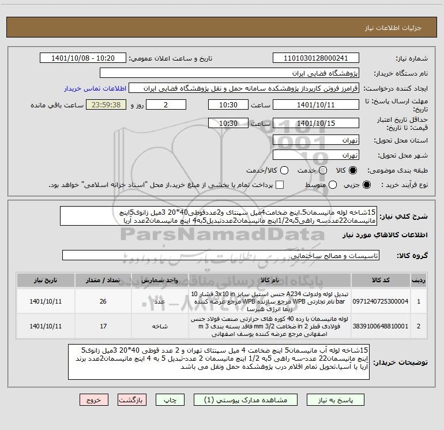Click the بازگشت back button
444x430 pixels.
132,399
